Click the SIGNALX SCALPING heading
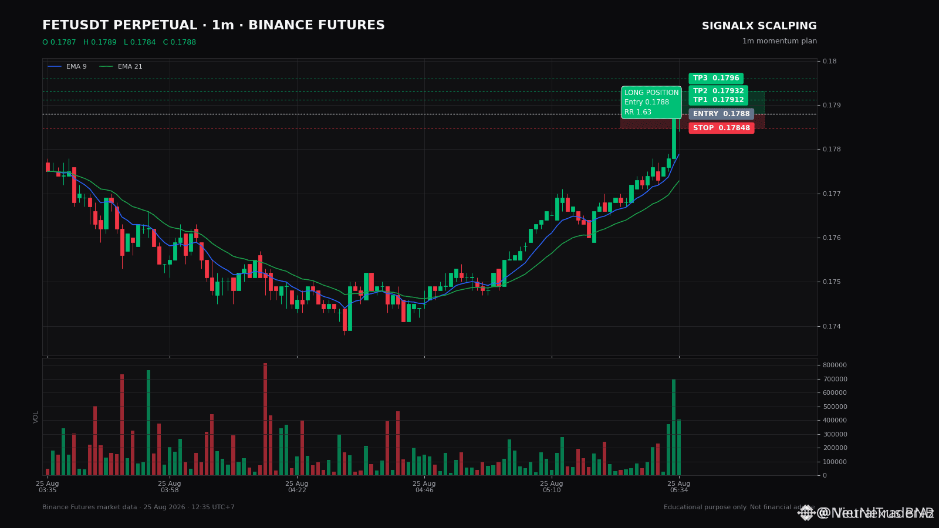This screenshot has height=528, width=939. (x=759, y=26)
